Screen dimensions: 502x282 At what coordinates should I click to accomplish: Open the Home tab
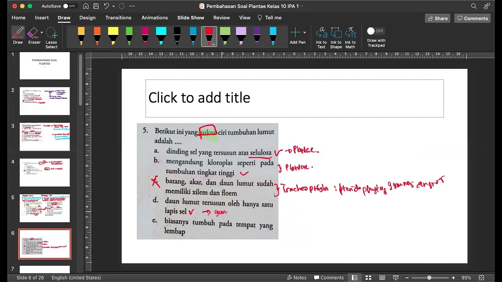tap(18, 18)
